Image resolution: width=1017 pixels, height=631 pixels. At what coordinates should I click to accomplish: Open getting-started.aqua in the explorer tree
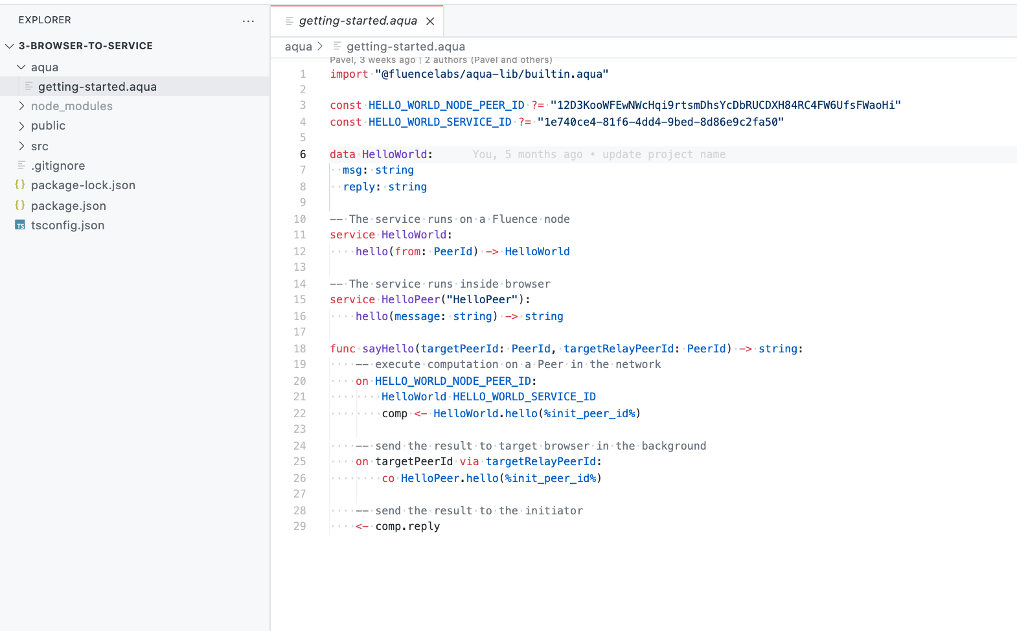tap(135, 86)
